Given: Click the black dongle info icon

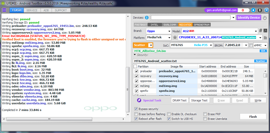Looking at the screenshot, I should [x=260, y=10].
